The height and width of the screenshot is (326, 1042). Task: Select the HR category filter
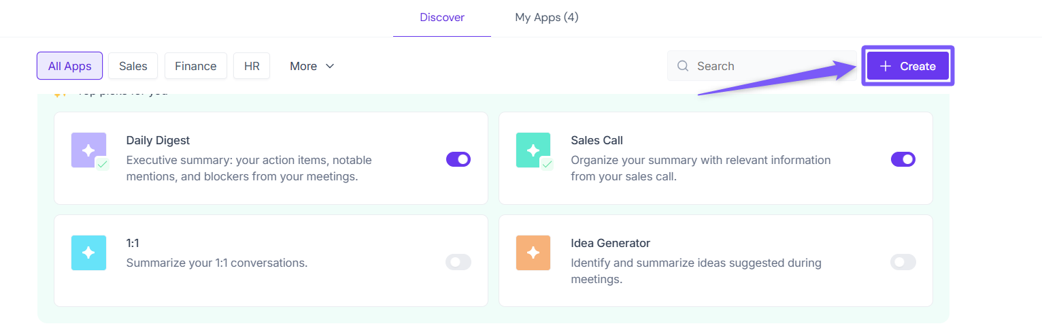pos(252,66)
